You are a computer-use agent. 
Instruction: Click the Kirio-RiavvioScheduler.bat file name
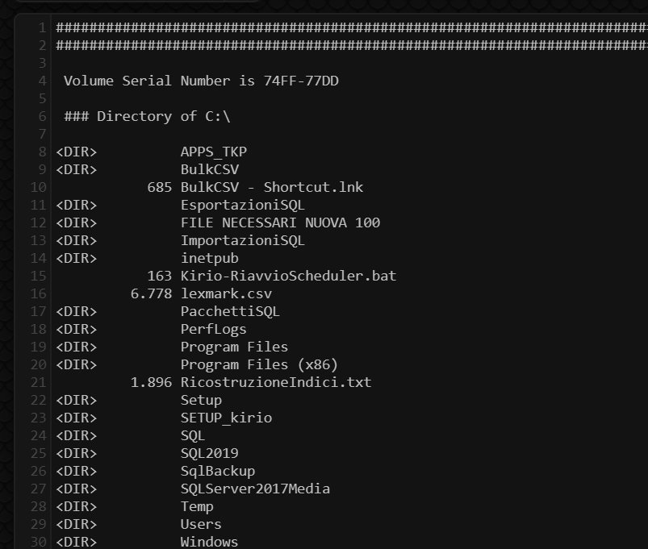[x=288, y=276]
